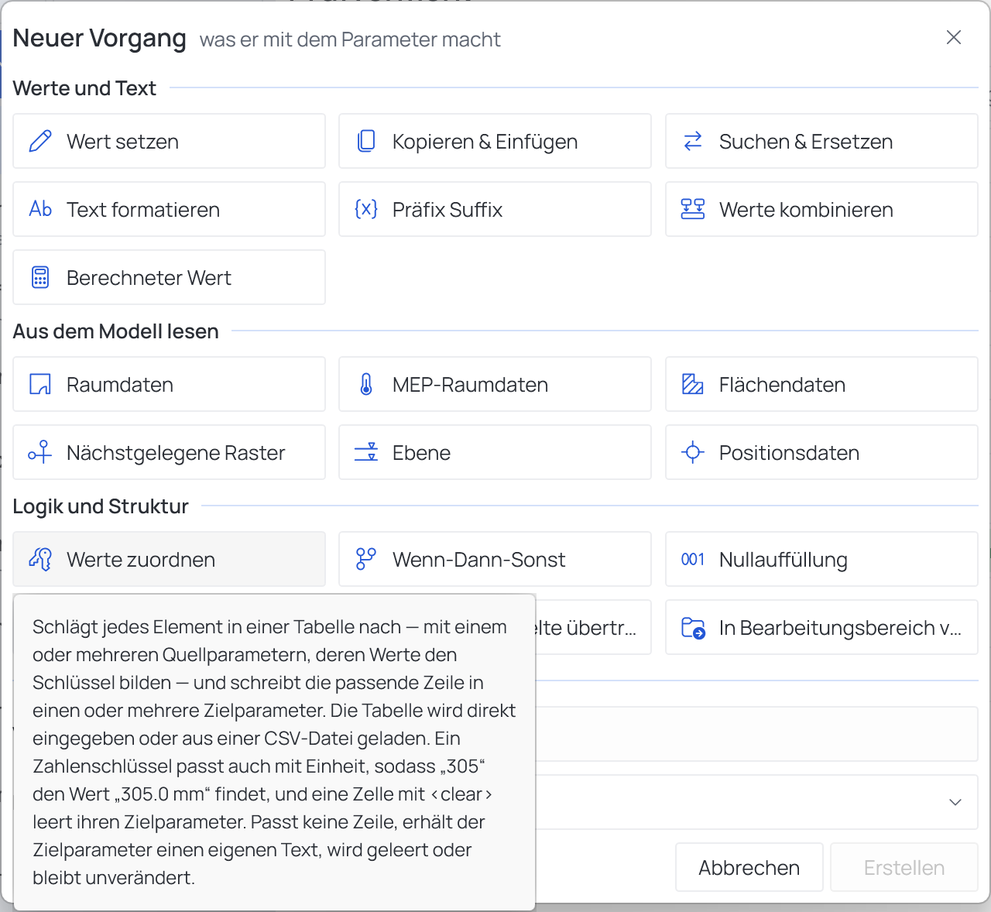
Task: Click the hatched area icon for Flächendaten
Action: (x=693, y=384)
